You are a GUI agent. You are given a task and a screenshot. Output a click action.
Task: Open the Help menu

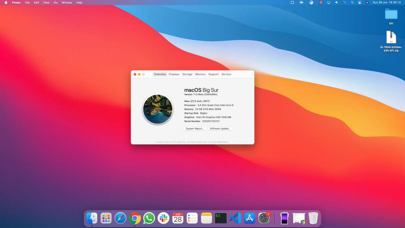(x=79, y=2)
